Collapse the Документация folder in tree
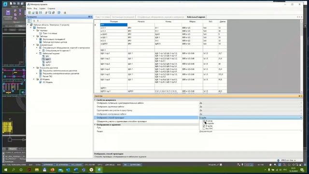This screenshot has width=309, height=174. point(34,45)
